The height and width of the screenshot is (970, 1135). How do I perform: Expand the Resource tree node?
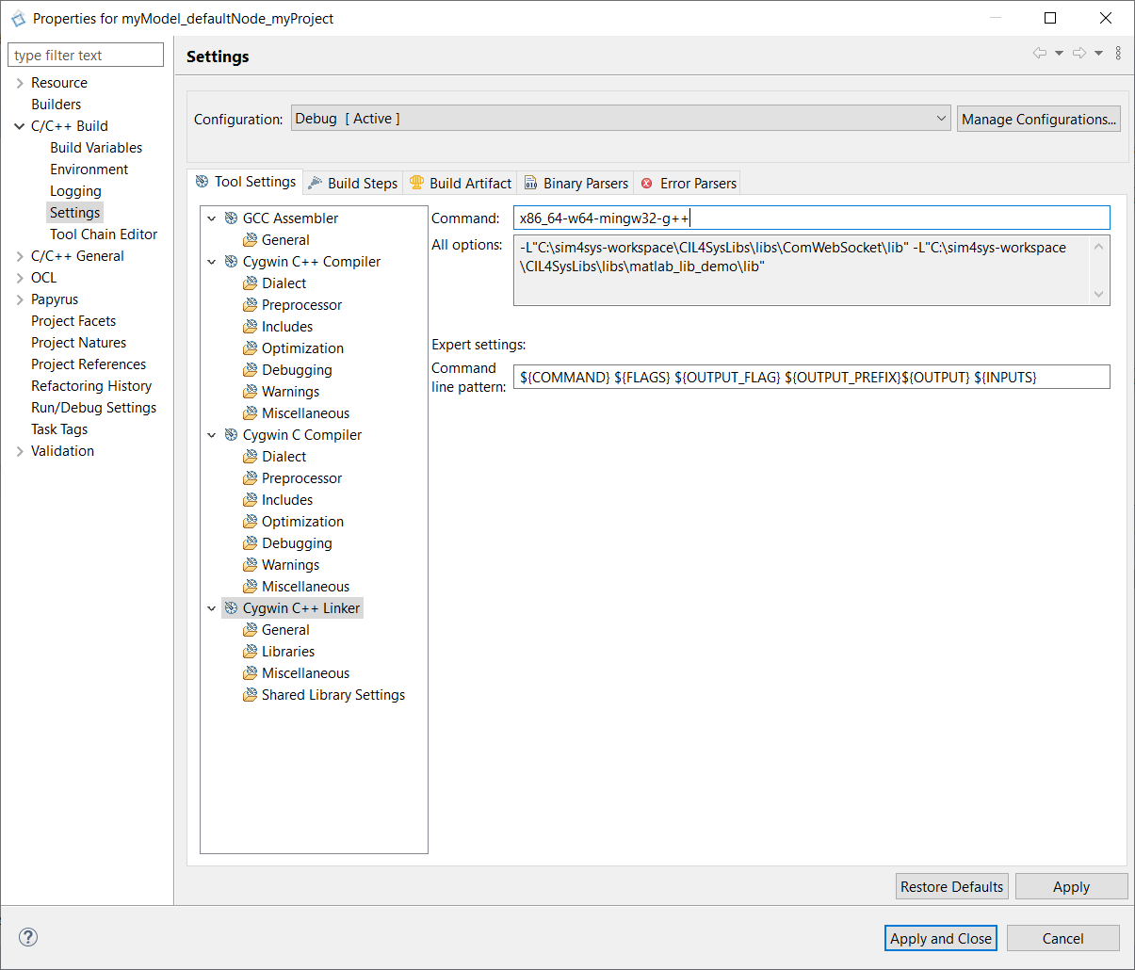click(x=20, y=83)
